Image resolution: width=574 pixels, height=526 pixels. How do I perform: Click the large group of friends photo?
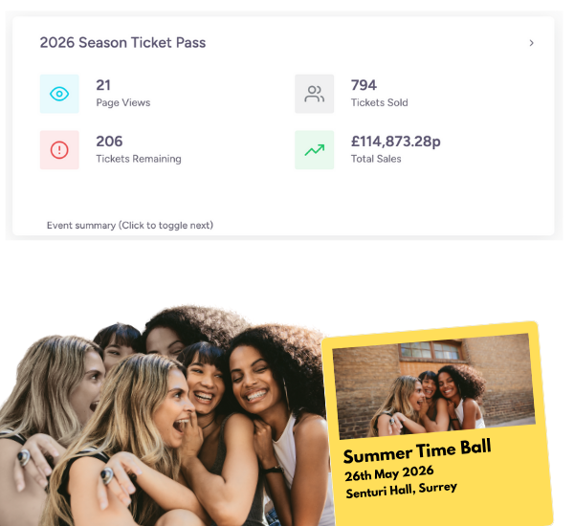pyautogui.click(x=165, y=417)
